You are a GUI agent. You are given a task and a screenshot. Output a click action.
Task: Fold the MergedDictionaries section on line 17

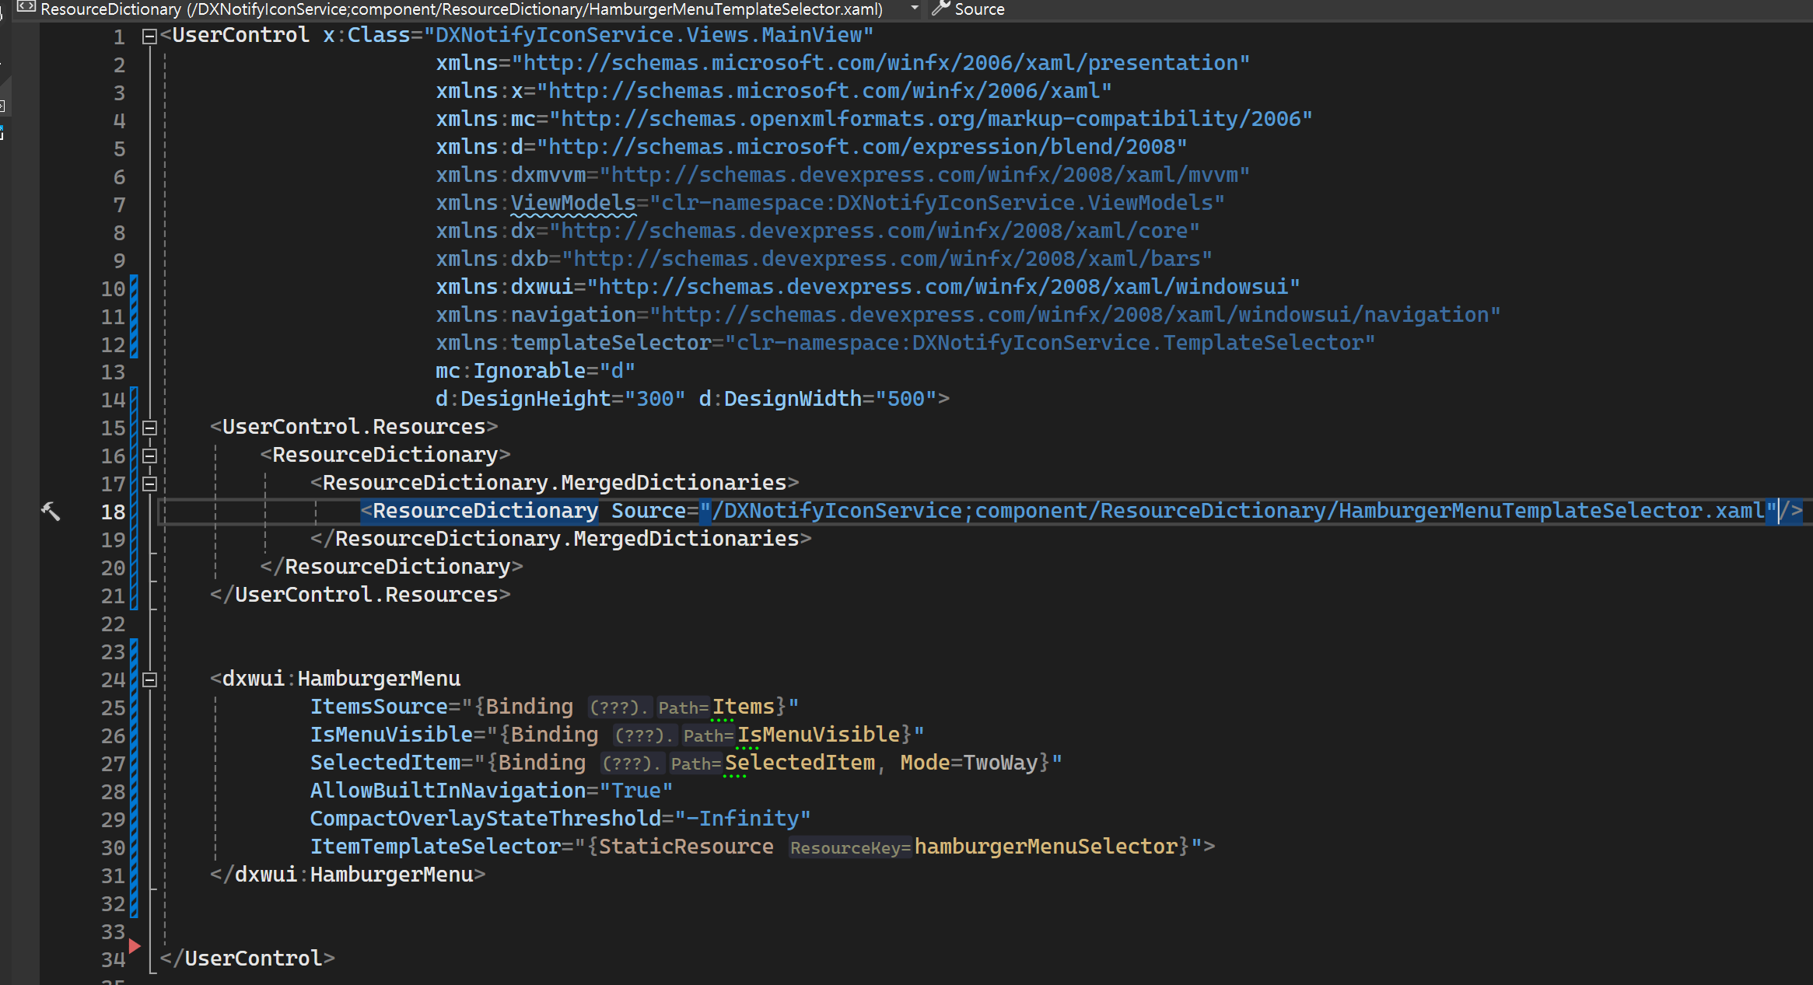(x=150, y=484)
